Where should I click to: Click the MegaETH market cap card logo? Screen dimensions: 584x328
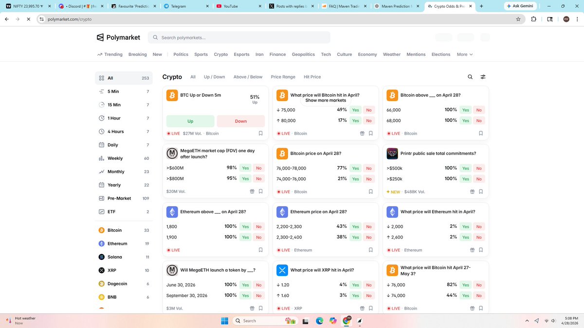(x=172, y=154)
